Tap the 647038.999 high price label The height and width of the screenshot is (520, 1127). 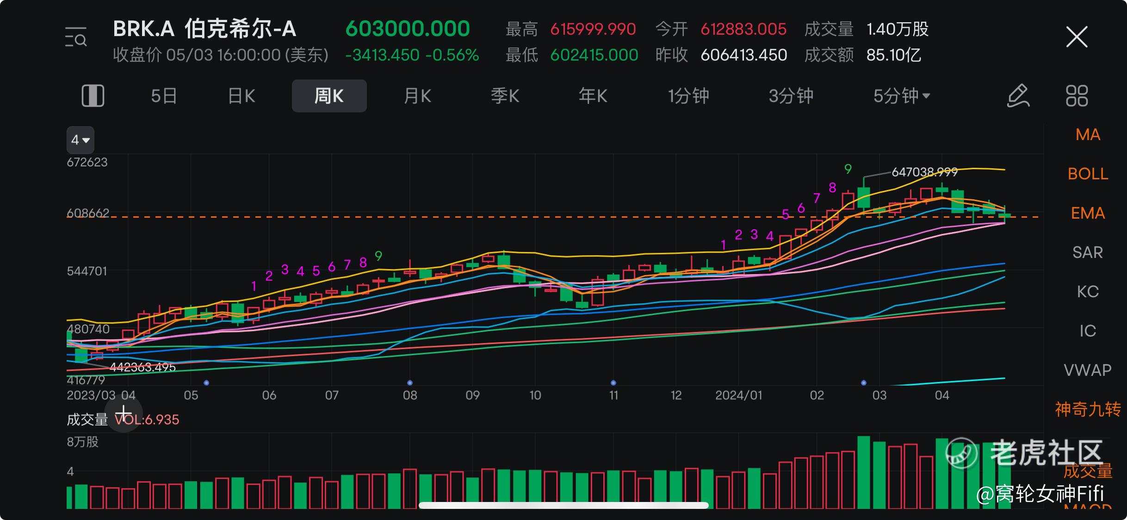tap(924, 172)
